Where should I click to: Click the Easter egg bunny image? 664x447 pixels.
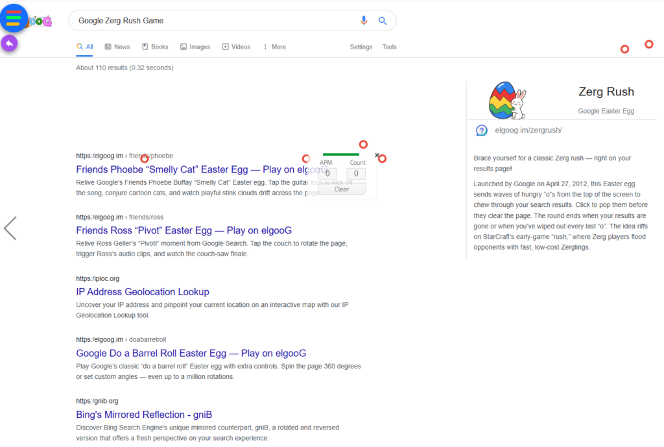[x=507, y=101]
